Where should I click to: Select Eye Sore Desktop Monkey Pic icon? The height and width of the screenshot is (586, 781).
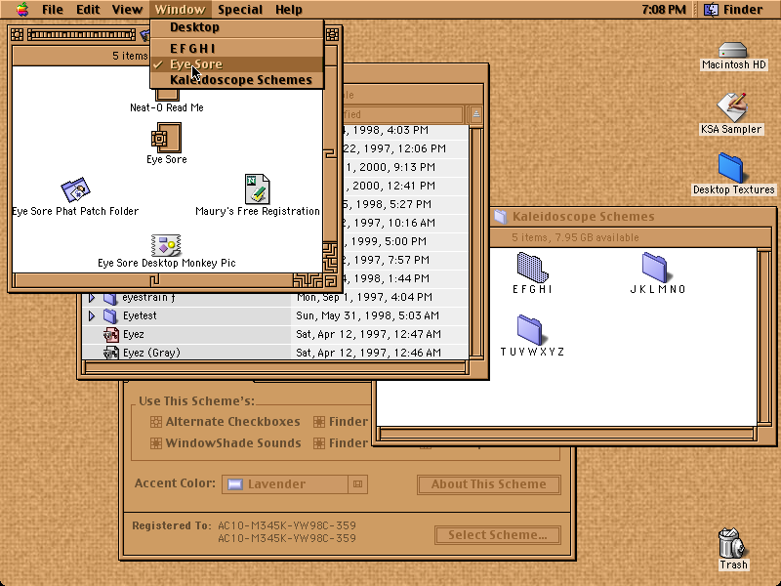pos(166,245)
